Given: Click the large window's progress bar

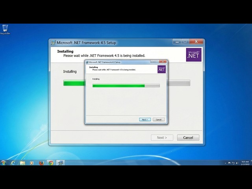Looking at the screenshot, I should 127,83.
